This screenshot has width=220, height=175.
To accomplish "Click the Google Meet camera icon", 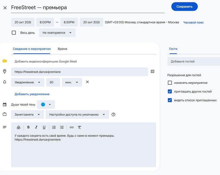I will [x=5, y=61].
